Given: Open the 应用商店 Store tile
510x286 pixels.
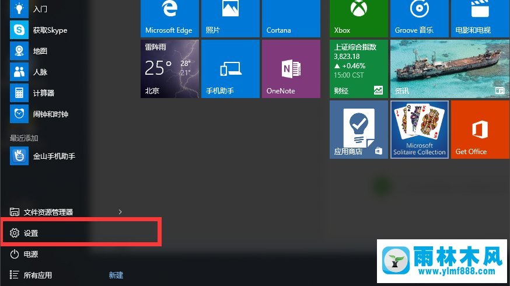Looking at the screenshot, I should tap(359, 130).
